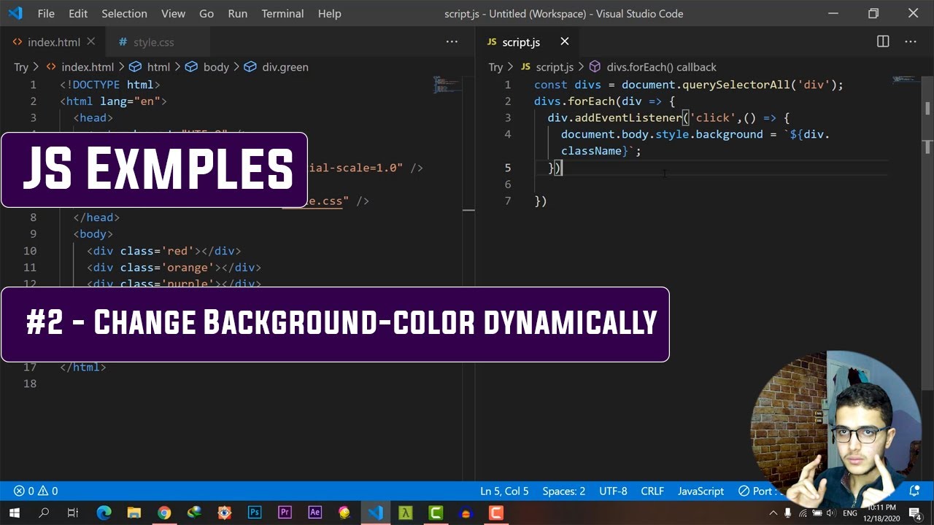The height and width of the screenshot is (525, 934).
Task: Open left editor group More Actions menu
Action: pyautogui.click(x=452, y=42)
